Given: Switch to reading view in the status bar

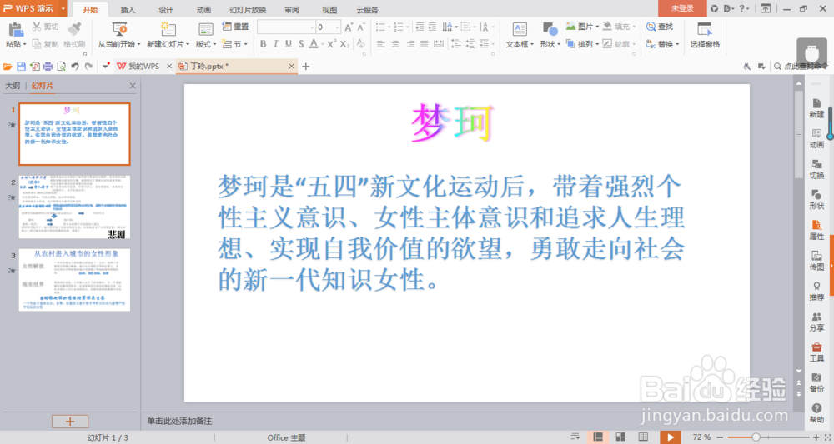Looking at the screenshot, I should (x=643, y=437).
